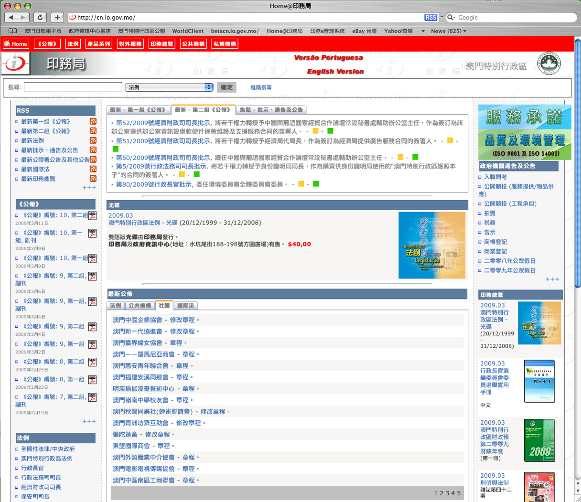This screenshot has height=502, width=581.
Task: Click the RSS badge in the address bar
Action: [x=430, y=17]
